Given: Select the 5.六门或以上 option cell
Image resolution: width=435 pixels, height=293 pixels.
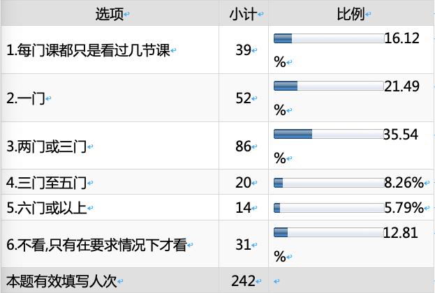Looking at the screenshot, I should tap(45, 207).
